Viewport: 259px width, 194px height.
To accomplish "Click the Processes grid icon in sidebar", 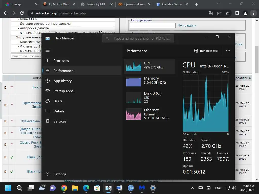I will 48,60.
